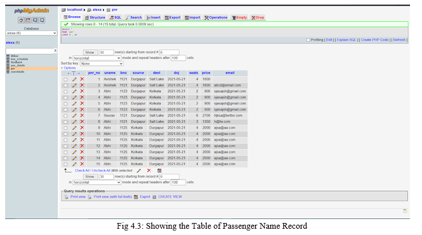Screen dimensions: 422x235
Task: Expand the Options link above the table
Action: point(70,68)
